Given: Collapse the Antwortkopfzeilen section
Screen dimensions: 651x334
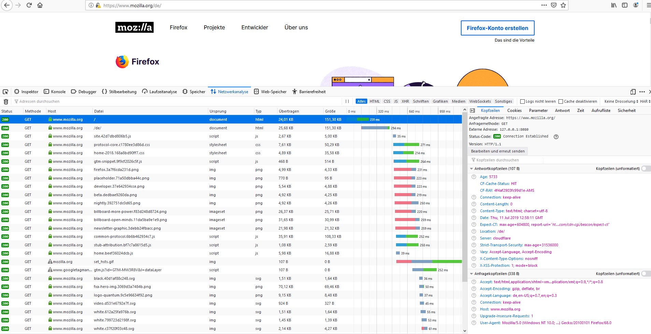Looking at the screenshot, I should pyautogui.click(x=471, y=169).
